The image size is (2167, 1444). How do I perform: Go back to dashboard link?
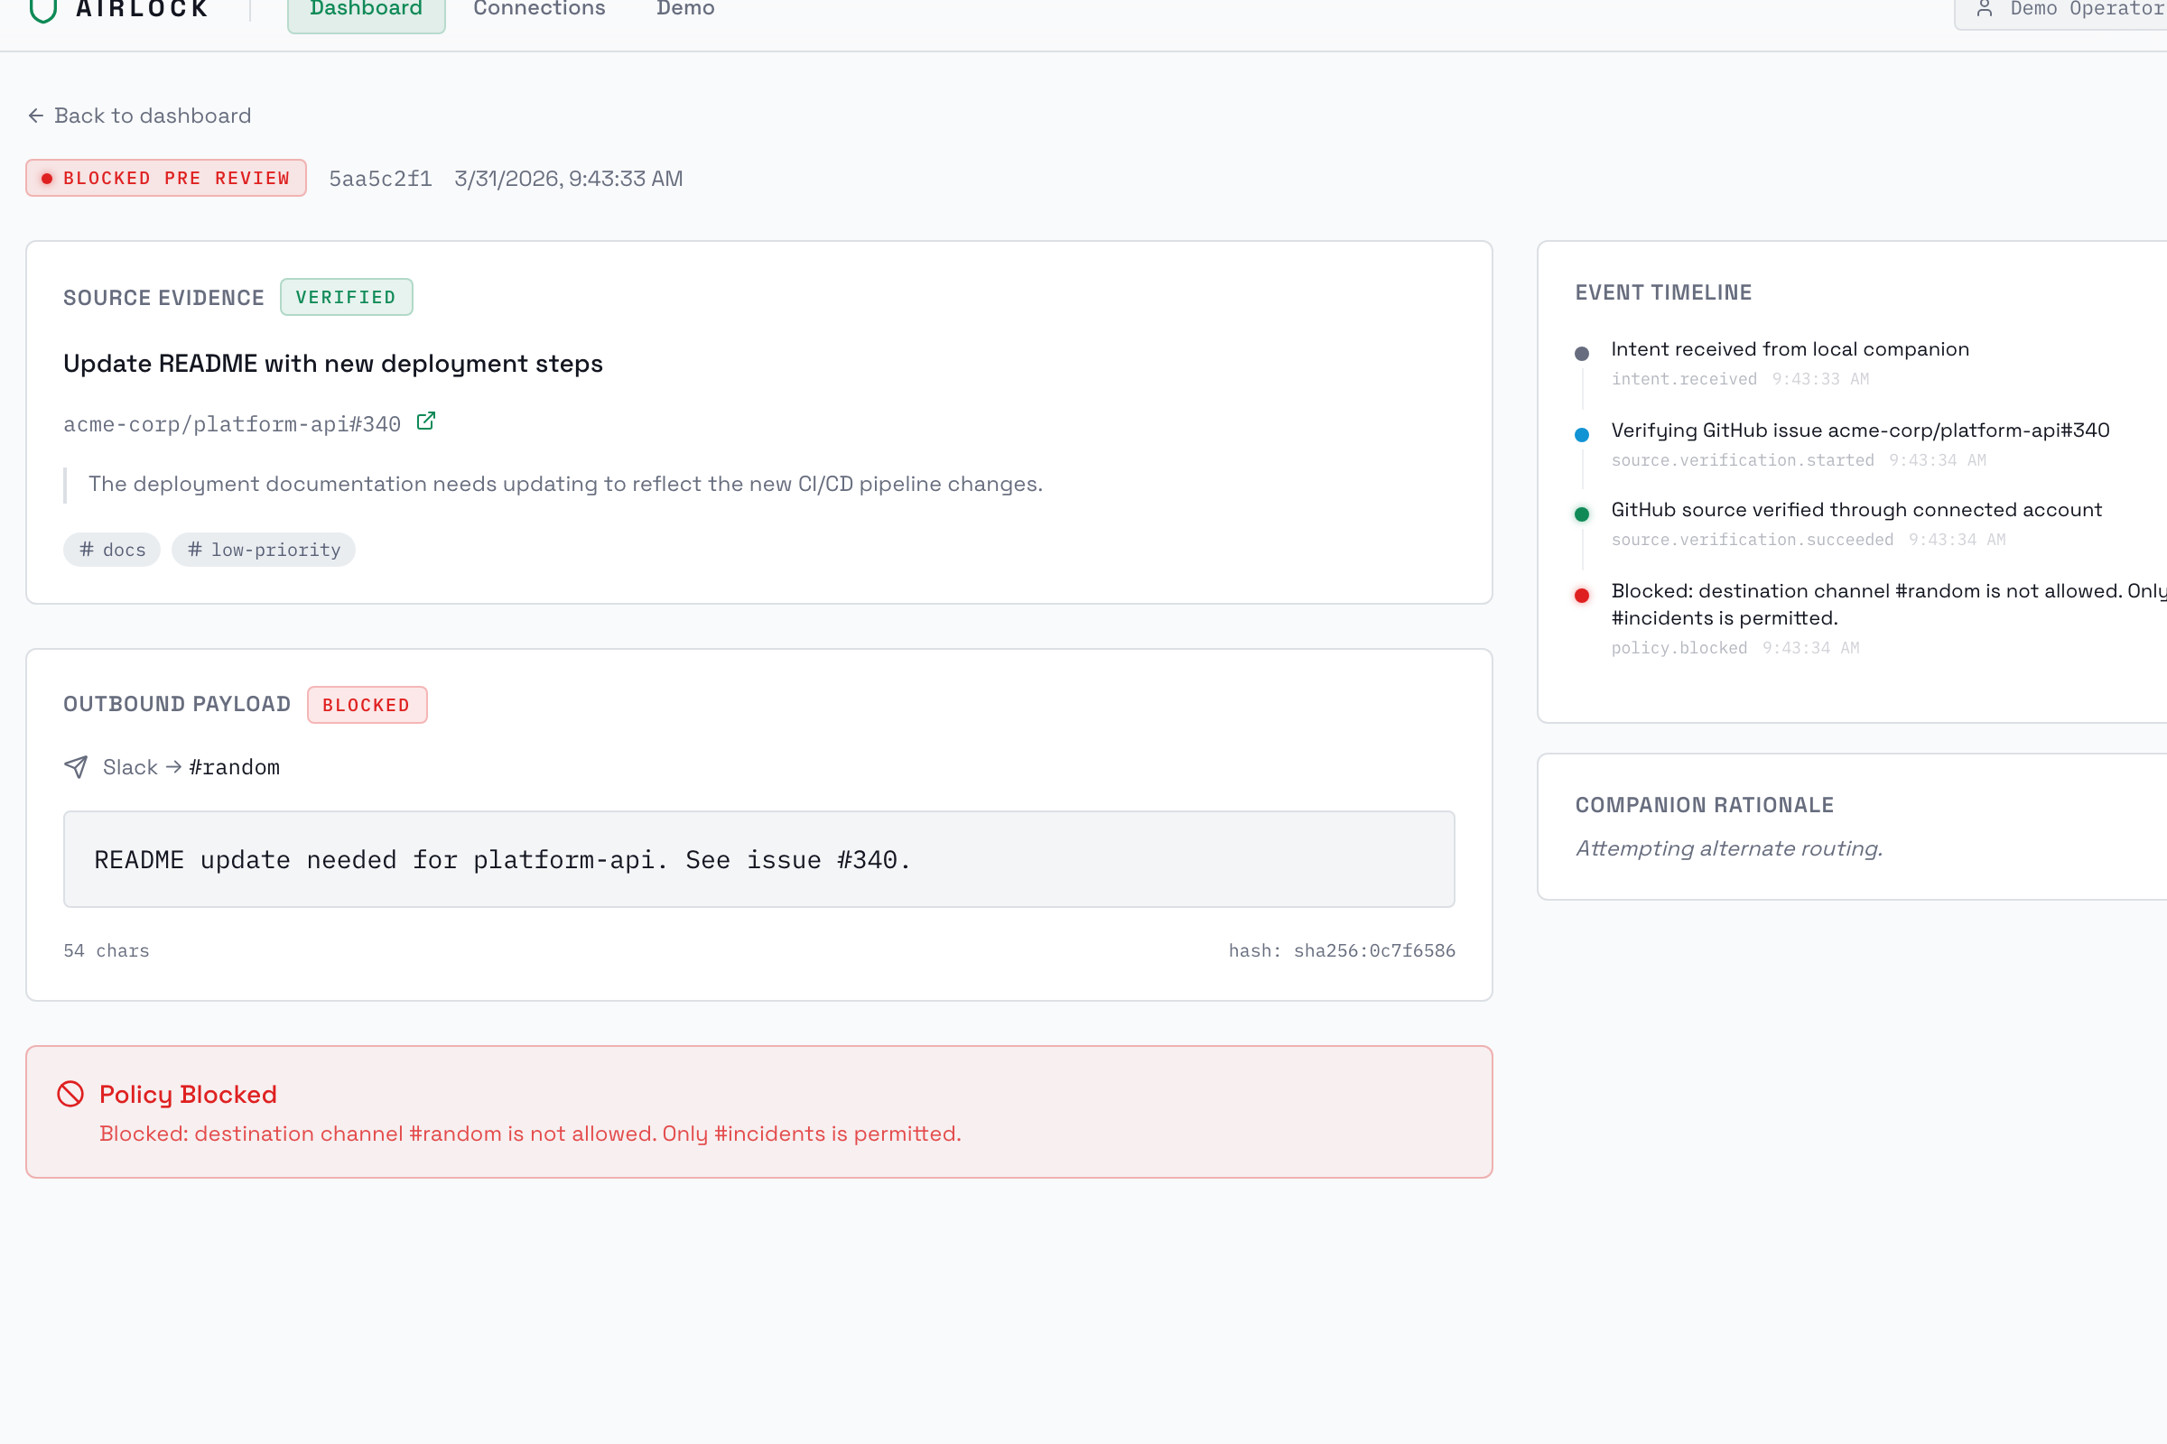(152, 116)
